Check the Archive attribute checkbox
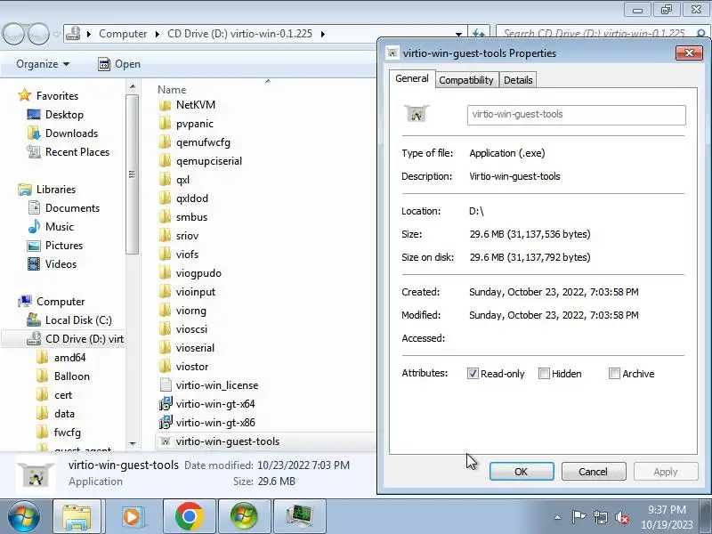The height and width of the screenshot is (534, 712). click(614, 374)
